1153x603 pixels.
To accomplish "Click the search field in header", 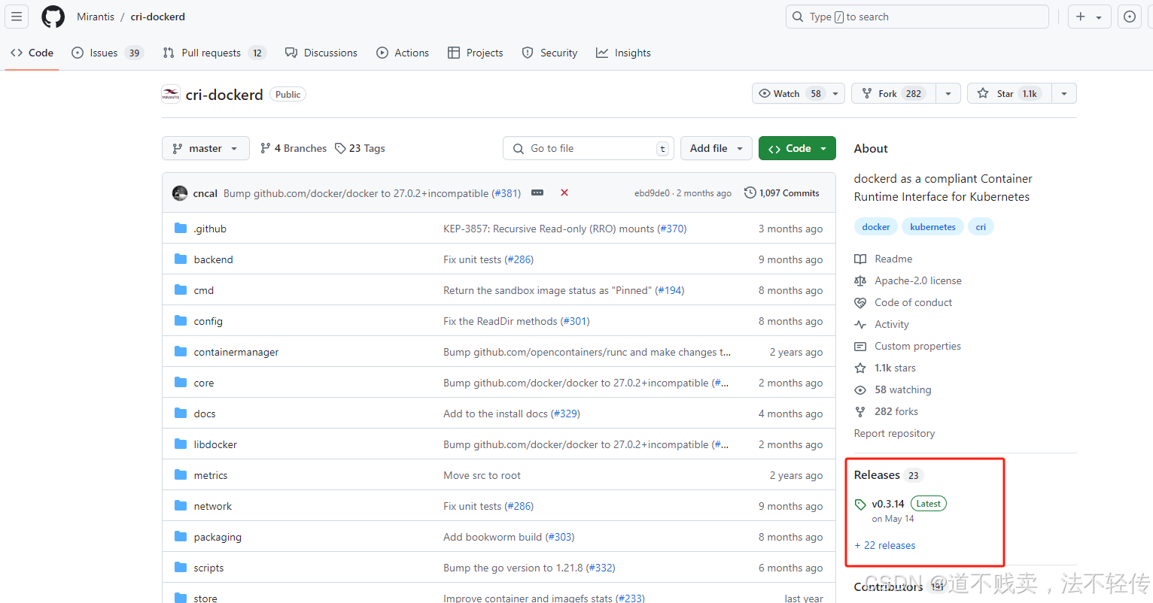I will (x=917, y=17).
